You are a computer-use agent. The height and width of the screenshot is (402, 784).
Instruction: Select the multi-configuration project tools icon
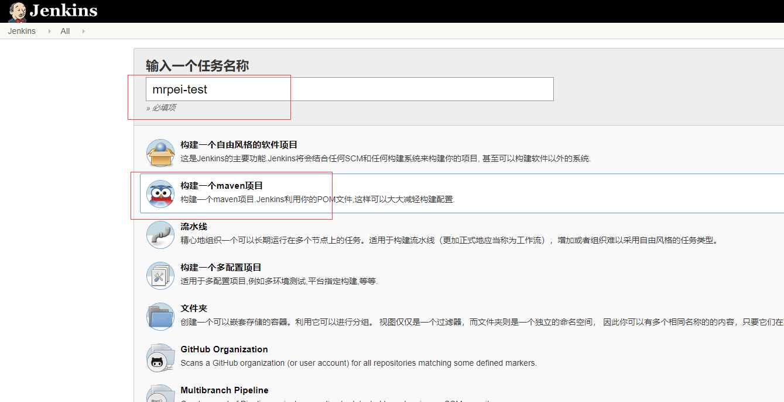coord(160,276)
